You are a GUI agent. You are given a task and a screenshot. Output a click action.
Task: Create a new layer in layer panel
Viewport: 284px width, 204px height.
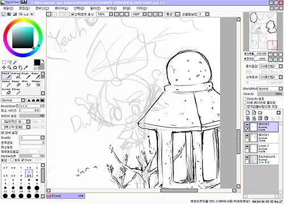[x=248, y=113]
